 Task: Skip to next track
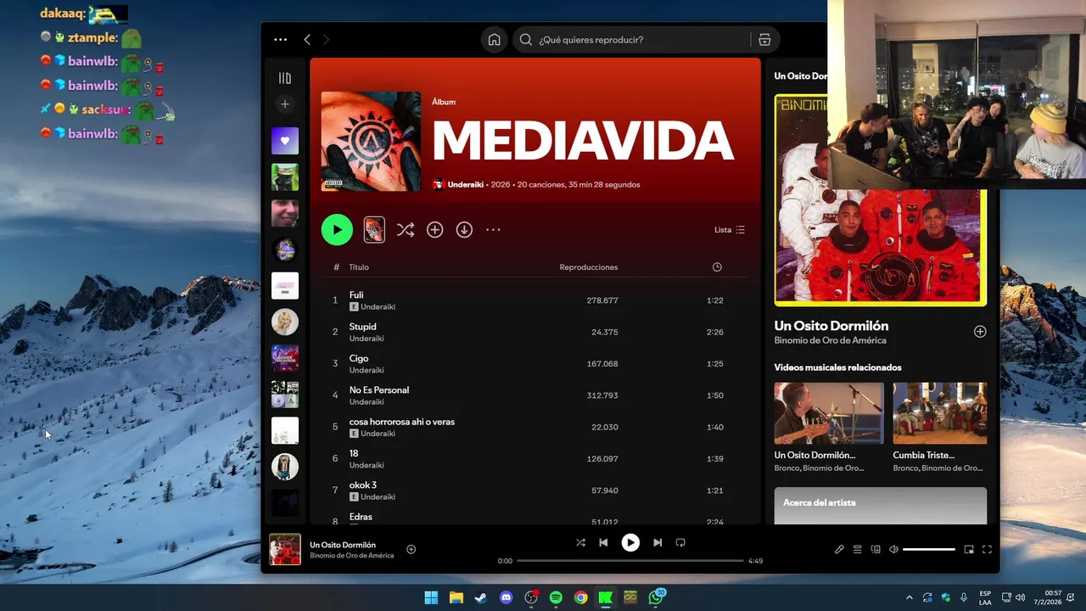tap(658, 542)
